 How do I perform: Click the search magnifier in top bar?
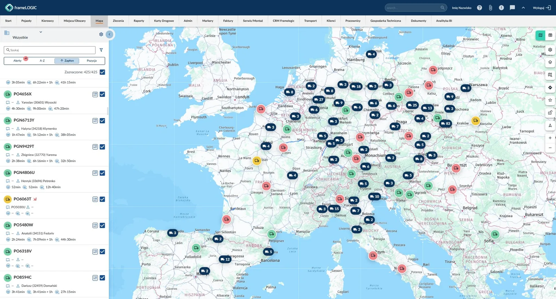point(442,8)
